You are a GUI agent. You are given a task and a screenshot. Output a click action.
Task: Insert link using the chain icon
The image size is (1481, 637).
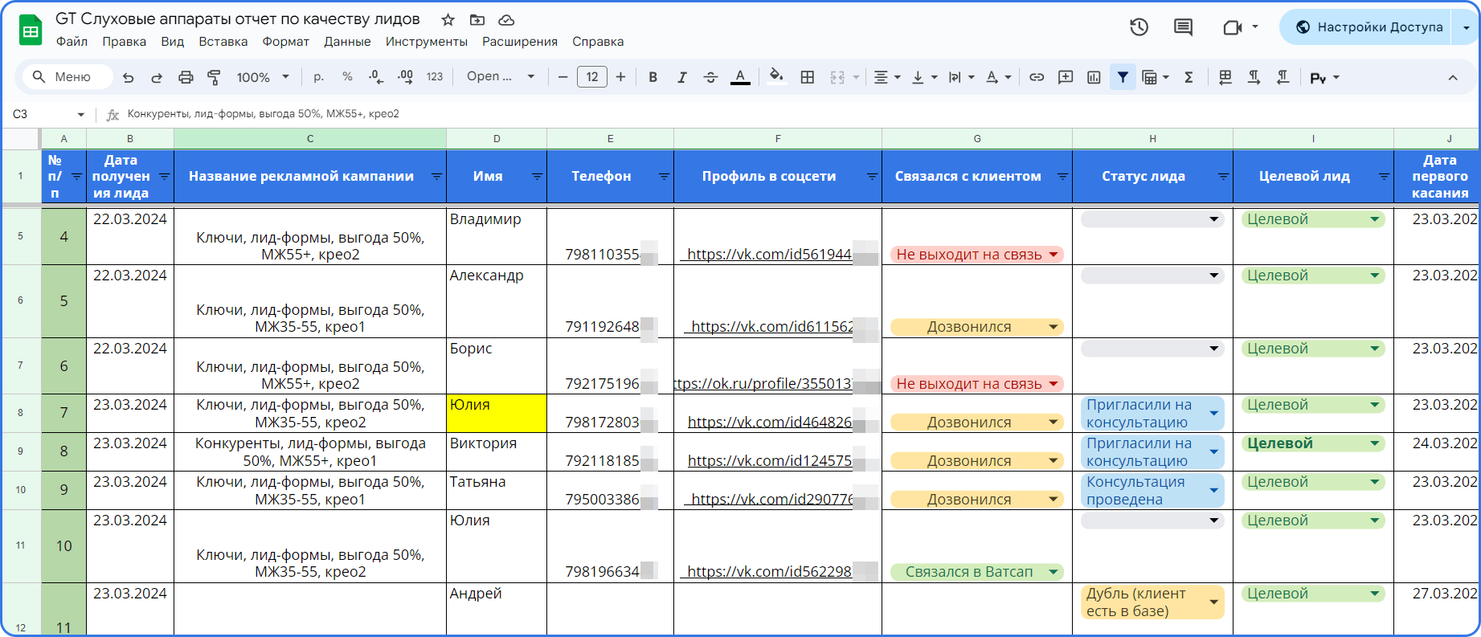[x=1037, y=77]
